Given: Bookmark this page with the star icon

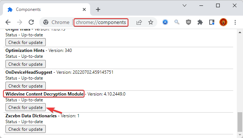Looking at the screenshot, I should (151, 22).
